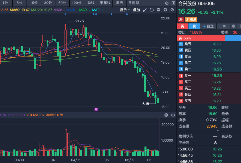Image resolution: width=241 pixels, height=163 pixels.
Task: Toggle side panel layout icon
Action: [173, 3]
